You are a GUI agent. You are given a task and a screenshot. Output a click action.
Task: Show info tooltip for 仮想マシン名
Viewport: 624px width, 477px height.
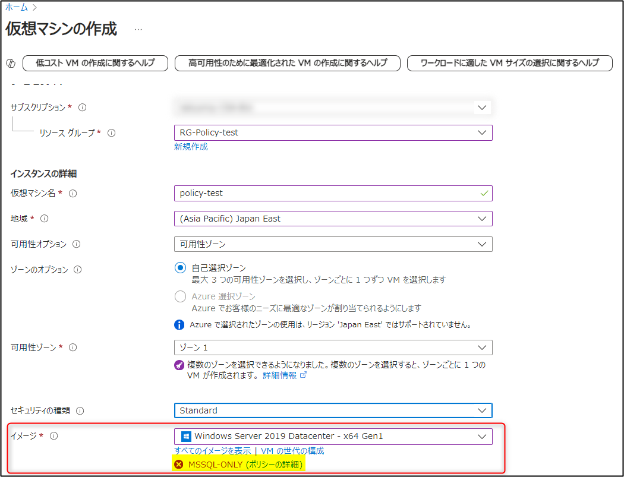(73, 193)
